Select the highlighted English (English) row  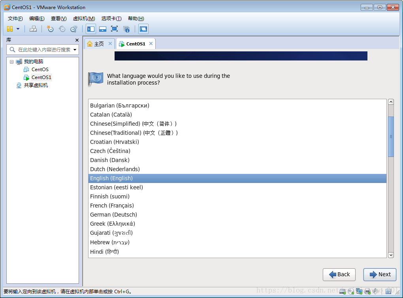point(237,178)
